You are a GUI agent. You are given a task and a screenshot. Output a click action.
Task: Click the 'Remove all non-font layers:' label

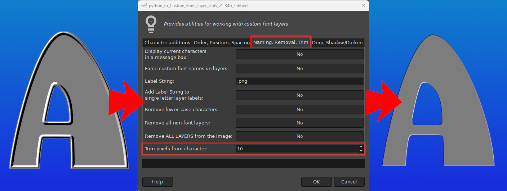(x=177, y=123)
